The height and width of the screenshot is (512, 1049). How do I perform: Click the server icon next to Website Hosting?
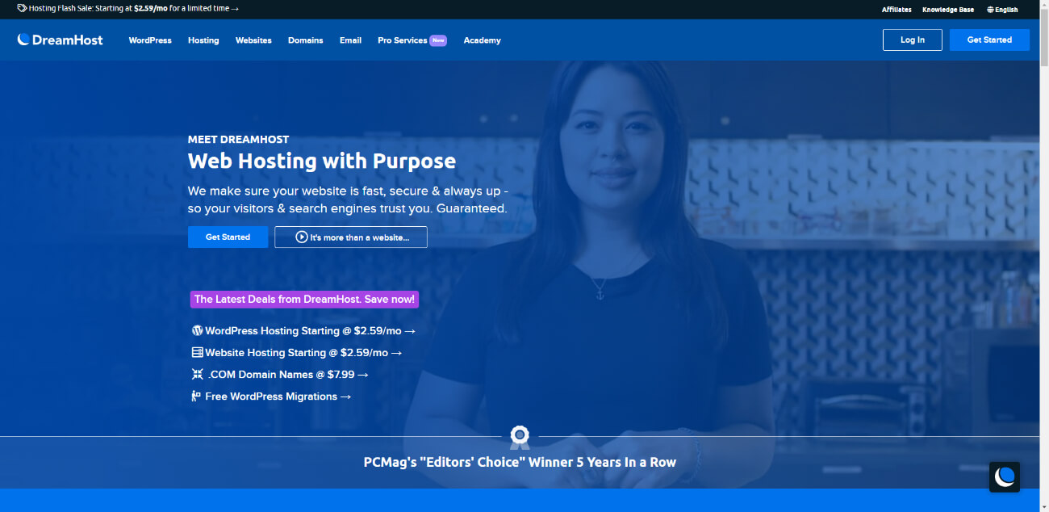(197, 352)
